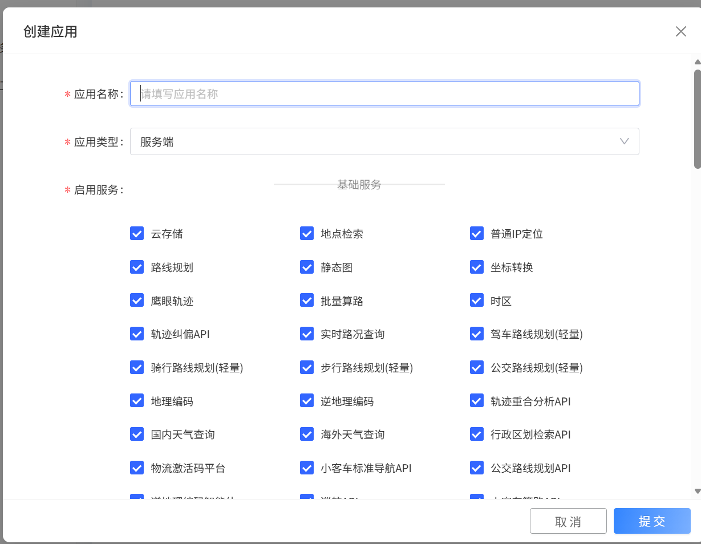Uncheck the 云存储 service checkbox
Viewport: 701px width, 544px height.
(x=137, y=233)
